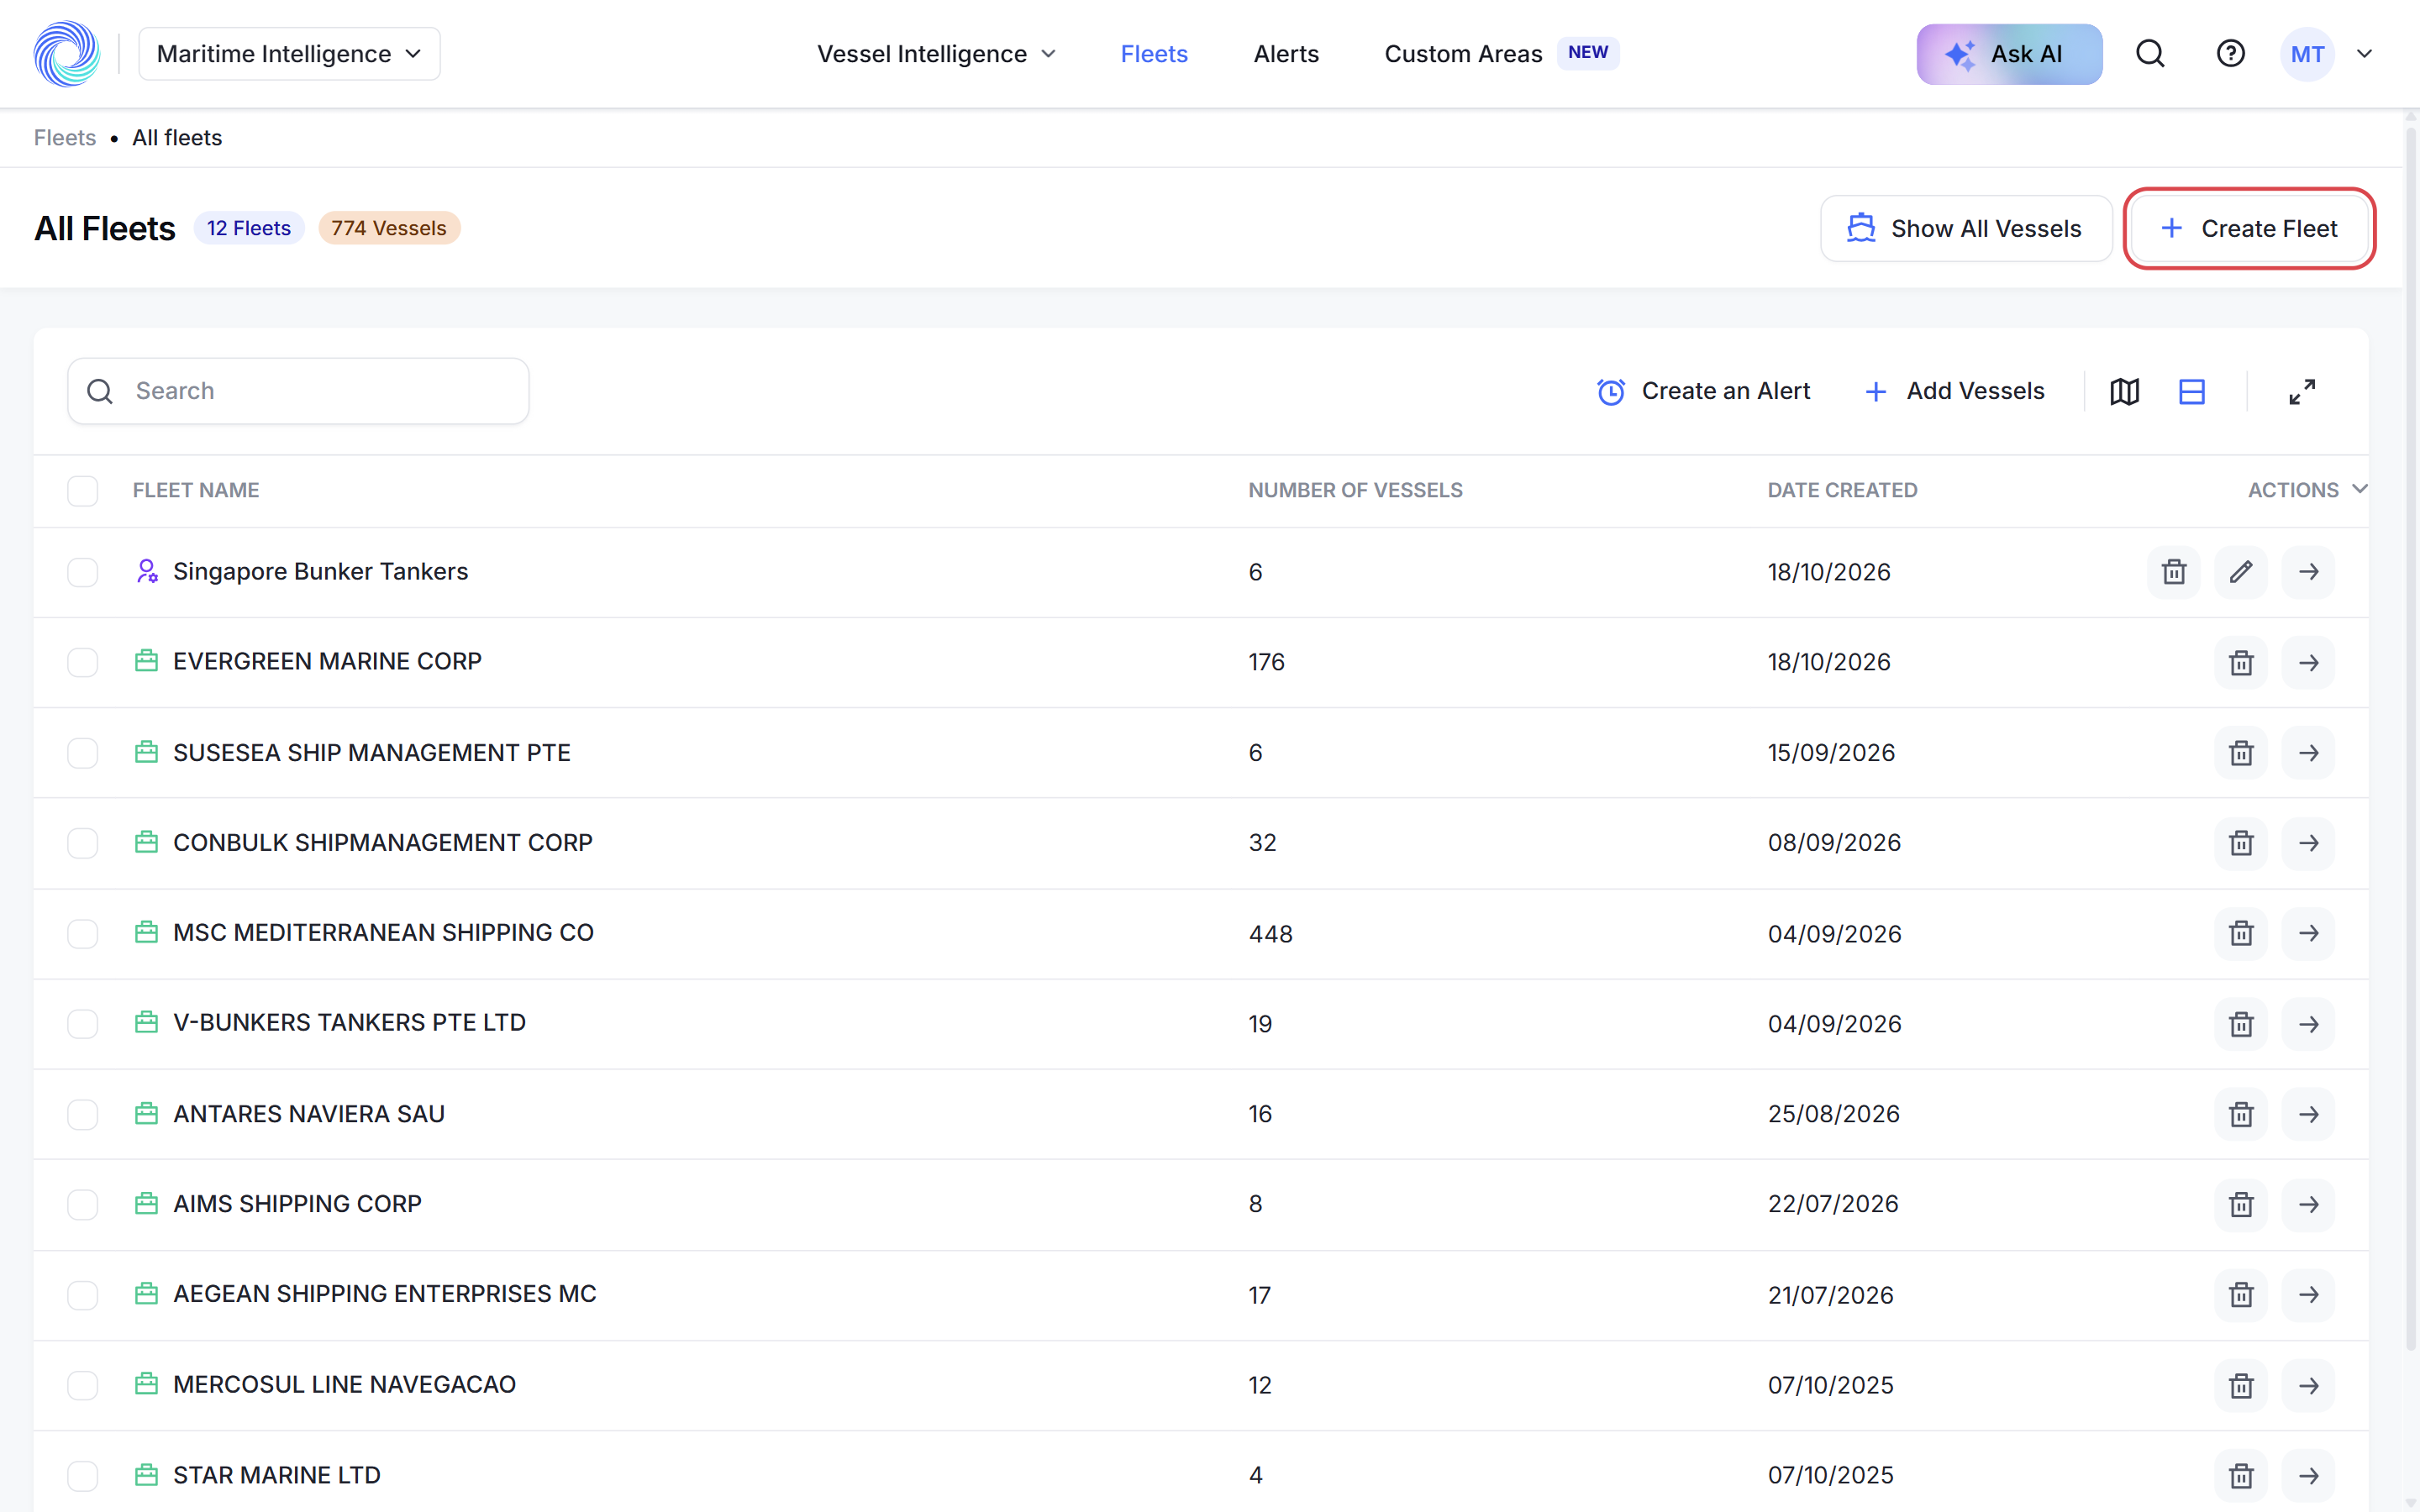Switch to table list view icon
2420x1512 pixels.
pos(2192,392)
